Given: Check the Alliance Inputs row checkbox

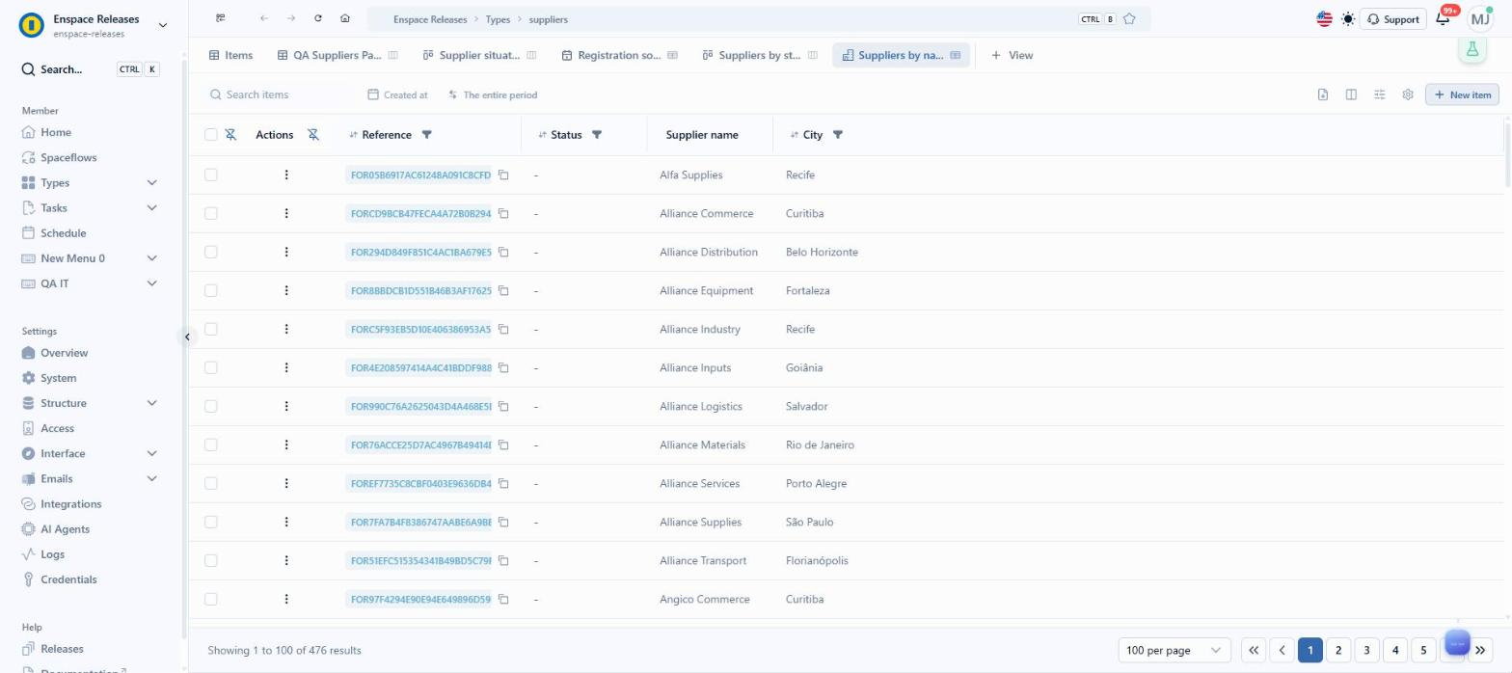Looking at the screenshot, I should tap(211, 367).
